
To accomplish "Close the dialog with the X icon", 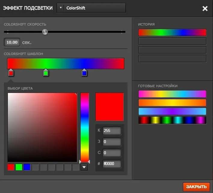I will click(x=205, y=8).
